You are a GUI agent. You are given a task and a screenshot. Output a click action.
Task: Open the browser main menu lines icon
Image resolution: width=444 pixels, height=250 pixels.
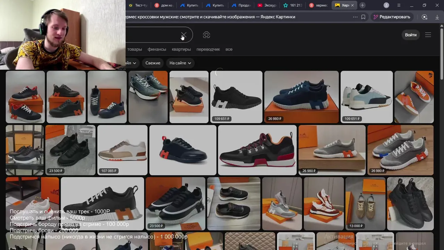point(399,5)
